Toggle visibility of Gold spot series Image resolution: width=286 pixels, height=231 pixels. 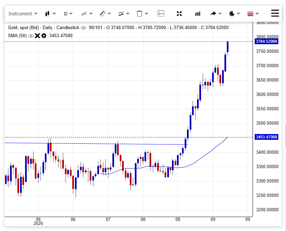pos(84,27)
